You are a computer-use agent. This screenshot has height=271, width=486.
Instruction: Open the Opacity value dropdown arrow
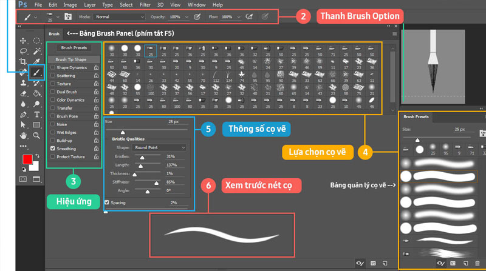187,17
